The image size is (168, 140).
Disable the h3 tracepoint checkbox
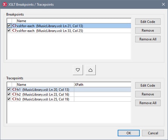coord(9,99)
